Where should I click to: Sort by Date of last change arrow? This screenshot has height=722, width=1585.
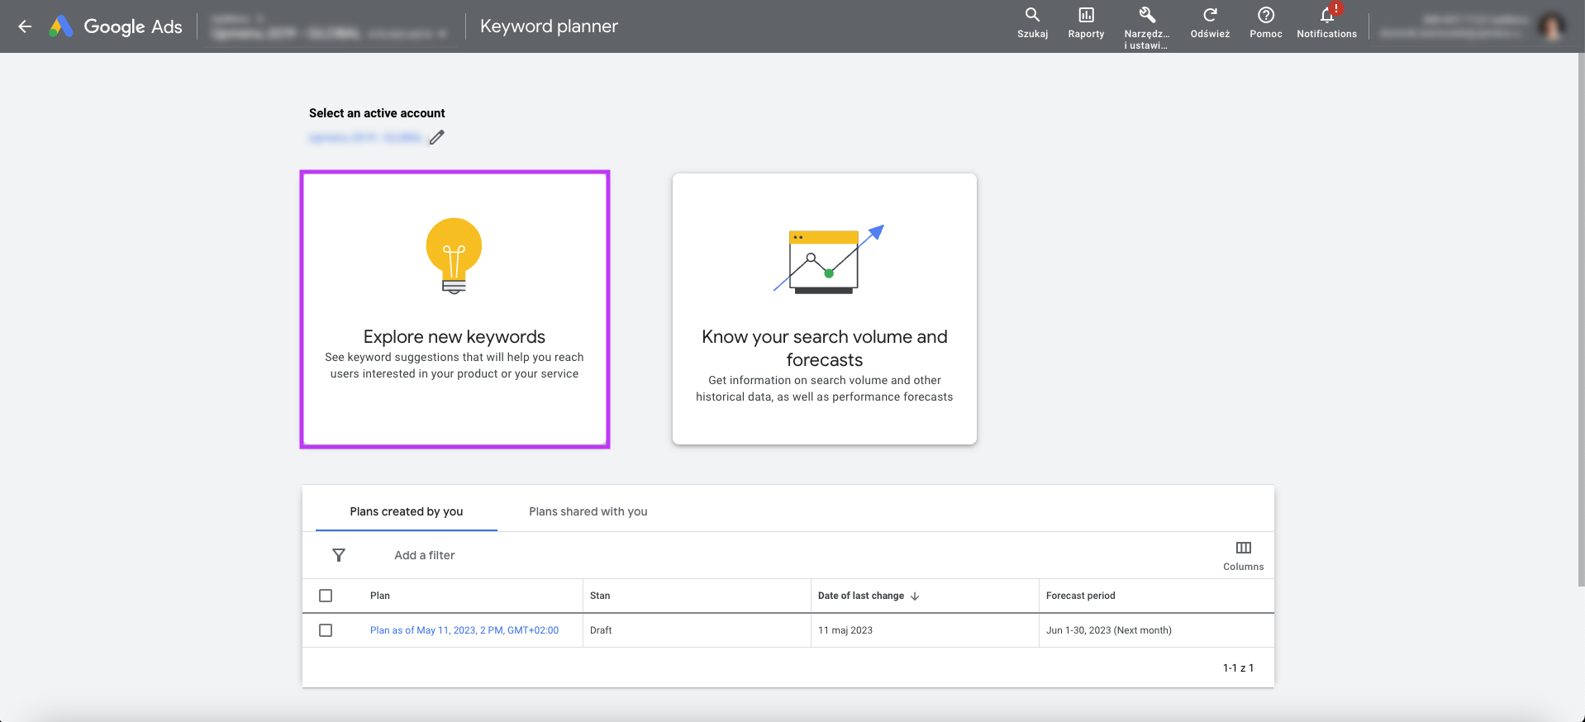(x=915, y=596)
